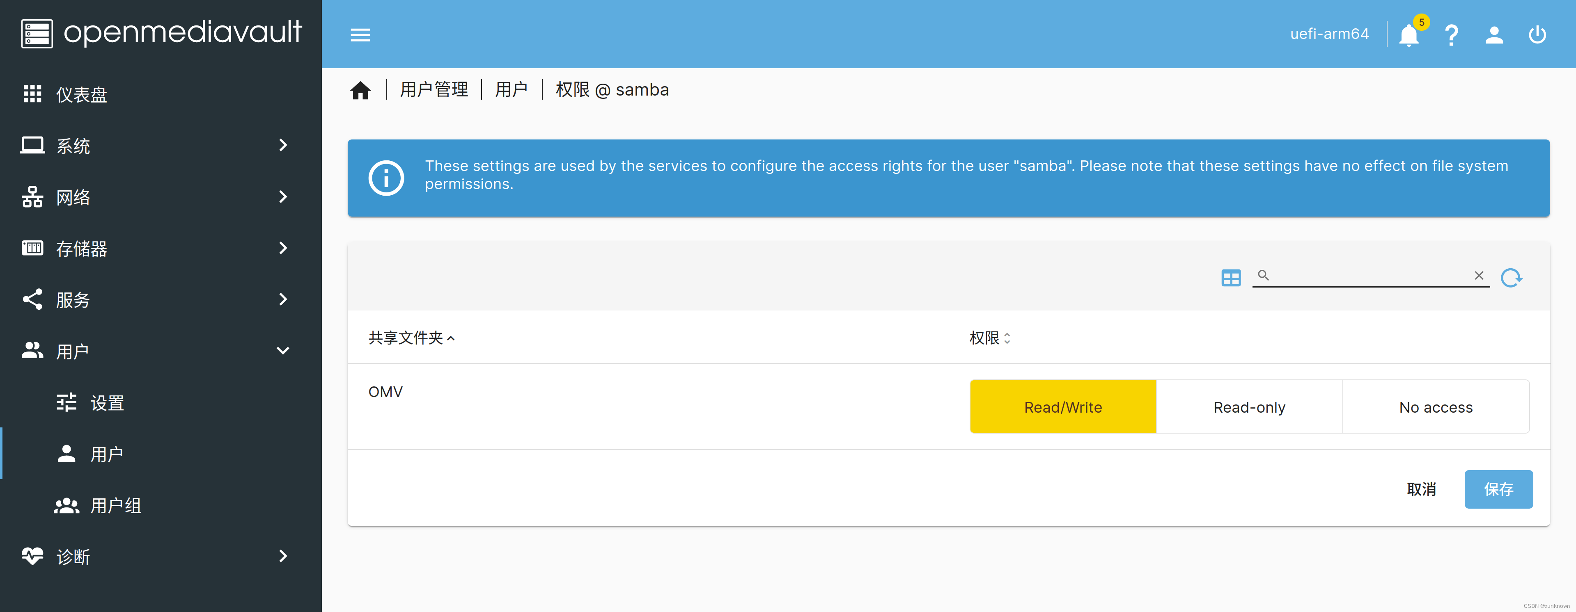Select Read-only permission for OMV
Viewport: 1576px width, 612px height.
point(1249,407)
